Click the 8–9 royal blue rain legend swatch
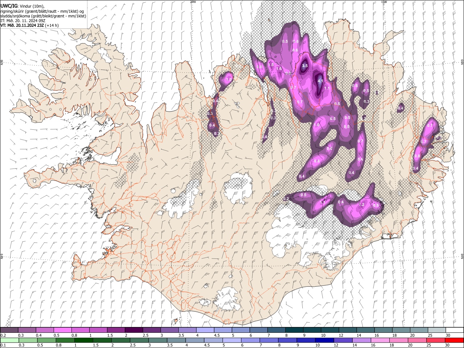The height and width of the screenshot is (348, 464). 287,340
